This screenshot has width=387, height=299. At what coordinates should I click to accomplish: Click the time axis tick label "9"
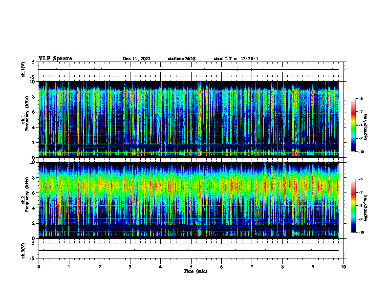pos(313,267)
